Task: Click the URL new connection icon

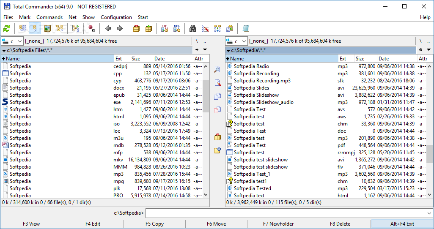Action: coord(177,28)
